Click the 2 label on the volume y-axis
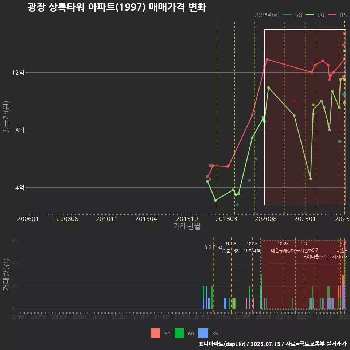This screenshot has width=350, height=350. pyautogui.click(x=13, y=286)
